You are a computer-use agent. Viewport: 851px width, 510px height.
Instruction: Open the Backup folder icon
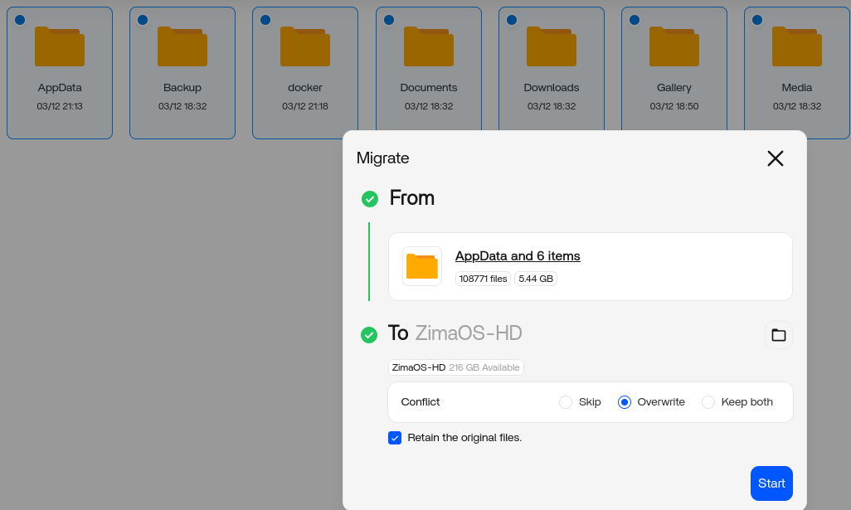click(x=182, y=46)
